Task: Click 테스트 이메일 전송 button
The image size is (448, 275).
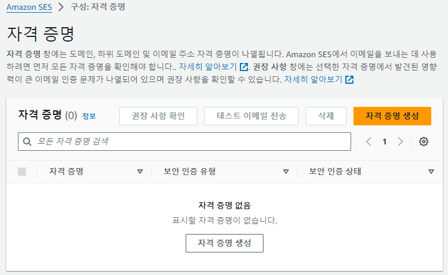Action: point(251,116)
